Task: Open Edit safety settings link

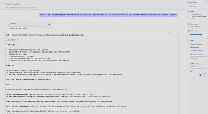Action: (x=197, y=50)
